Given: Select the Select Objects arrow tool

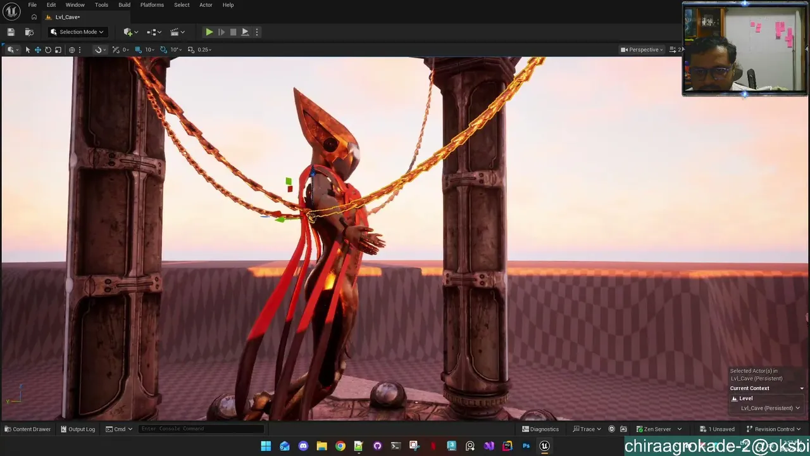Looking at the screenshot, I should pyautogui.click(x=27, y=49).
